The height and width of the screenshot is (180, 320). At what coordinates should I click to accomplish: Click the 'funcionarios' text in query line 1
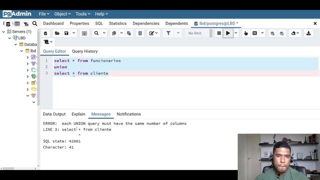(105, 60)
